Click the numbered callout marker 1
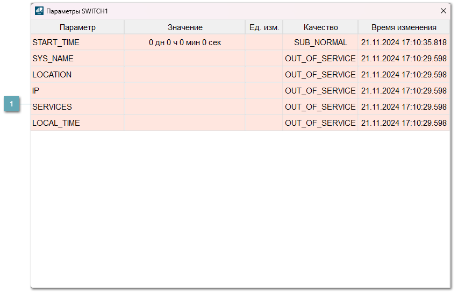This screenshot has width=458, height=293. [11, 104]
